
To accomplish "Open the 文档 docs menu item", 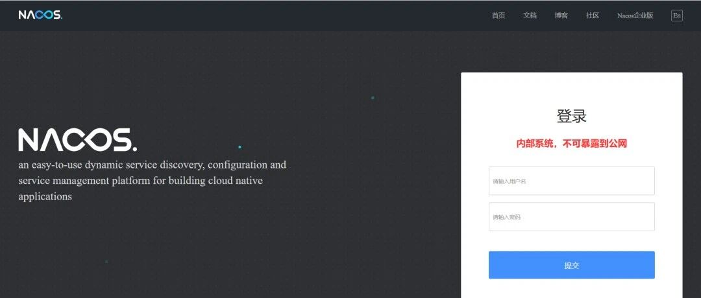I will tap(530, 16).
